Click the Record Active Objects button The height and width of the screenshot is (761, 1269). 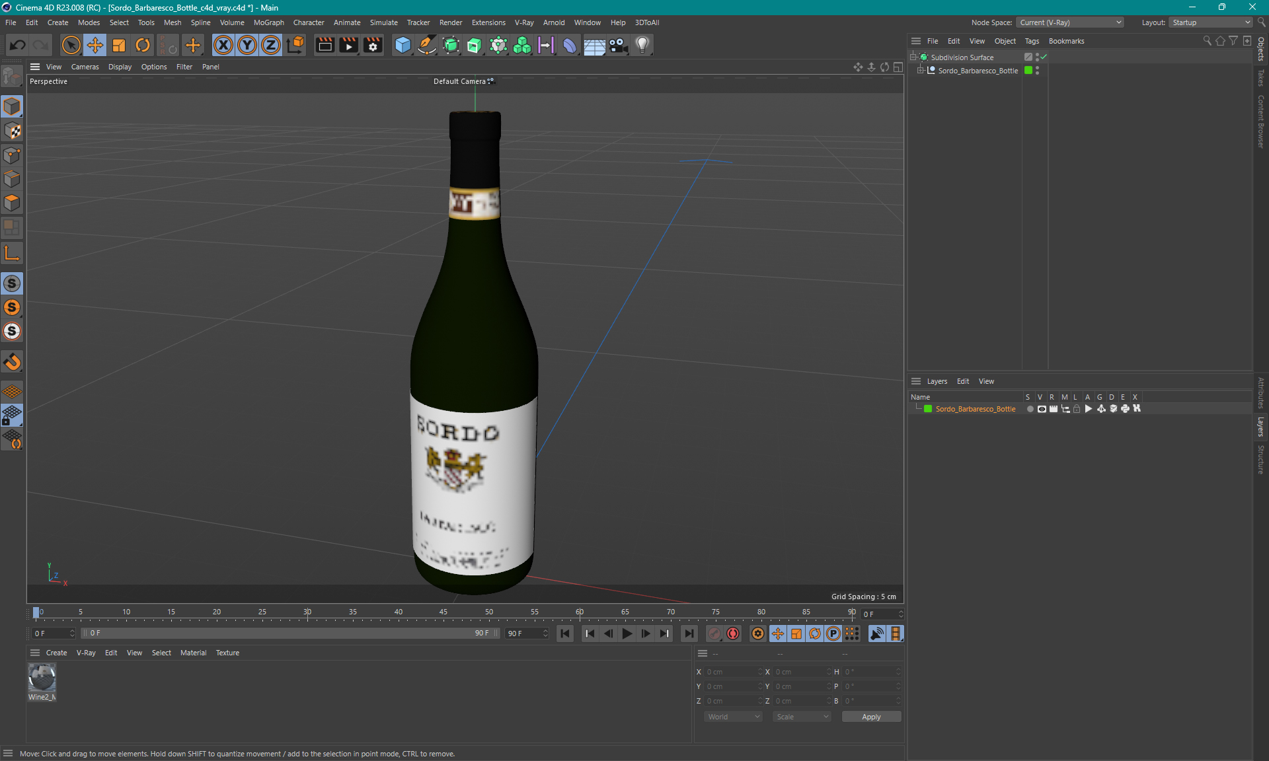click(x=714, y=634)
